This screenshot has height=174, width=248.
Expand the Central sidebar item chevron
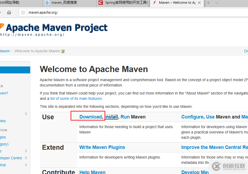pos(26,165)
